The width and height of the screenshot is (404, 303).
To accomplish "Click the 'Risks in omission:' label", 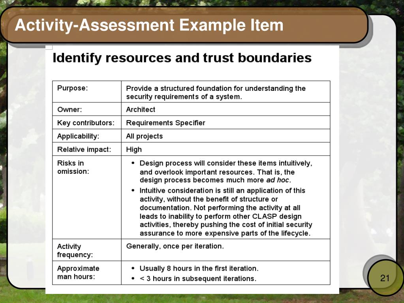I will [x=73, y=167].
